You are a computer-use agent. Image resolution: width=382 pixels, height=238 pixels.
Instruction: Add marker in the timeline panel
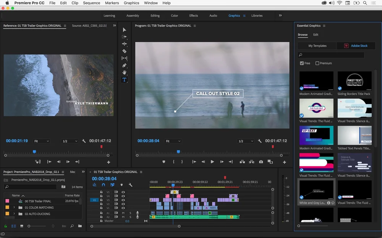[x=121, y=185]
